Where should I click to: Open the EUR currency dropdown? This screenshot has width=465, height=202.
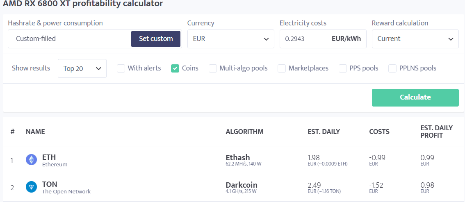(x=230, y=39)
